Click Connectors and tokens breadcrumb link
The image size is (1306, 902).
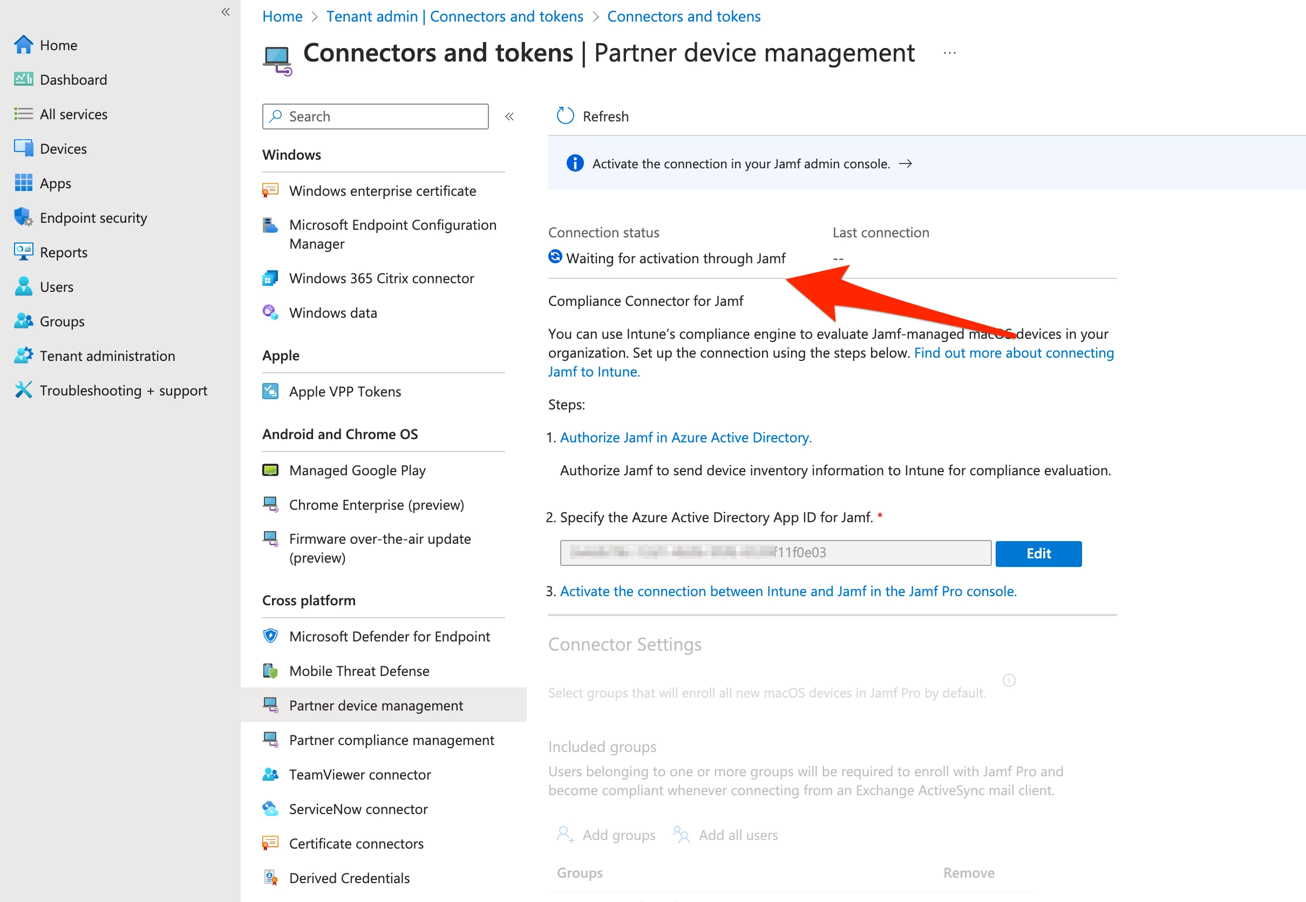pos(684,16)
